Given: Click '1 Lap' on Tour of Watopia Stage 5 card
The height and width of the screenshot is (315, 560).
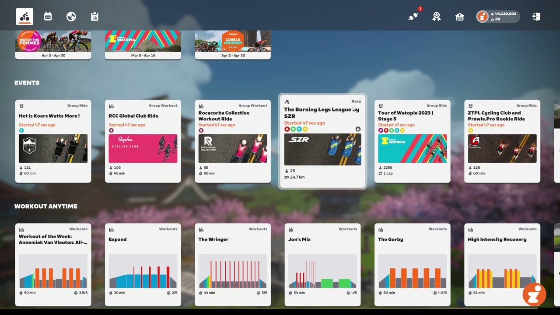Looking at the screenshot, I should click(388, 173).
